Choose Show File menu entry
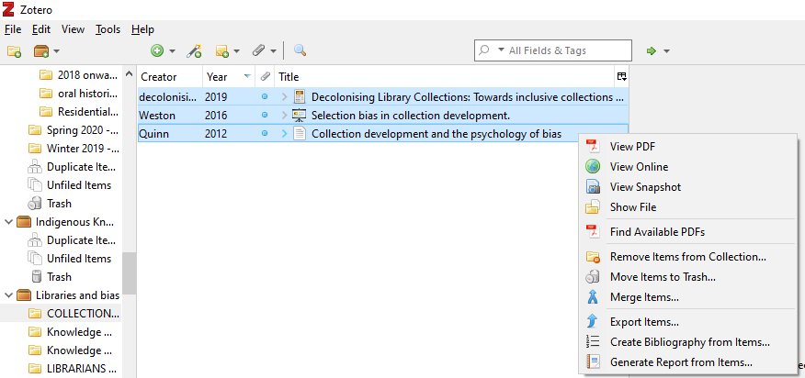 pyautogui.click(x=688, y=207)
